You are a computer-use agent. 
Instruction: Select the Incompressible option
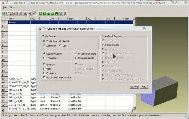pyautogui.click(x=85, y=54)
